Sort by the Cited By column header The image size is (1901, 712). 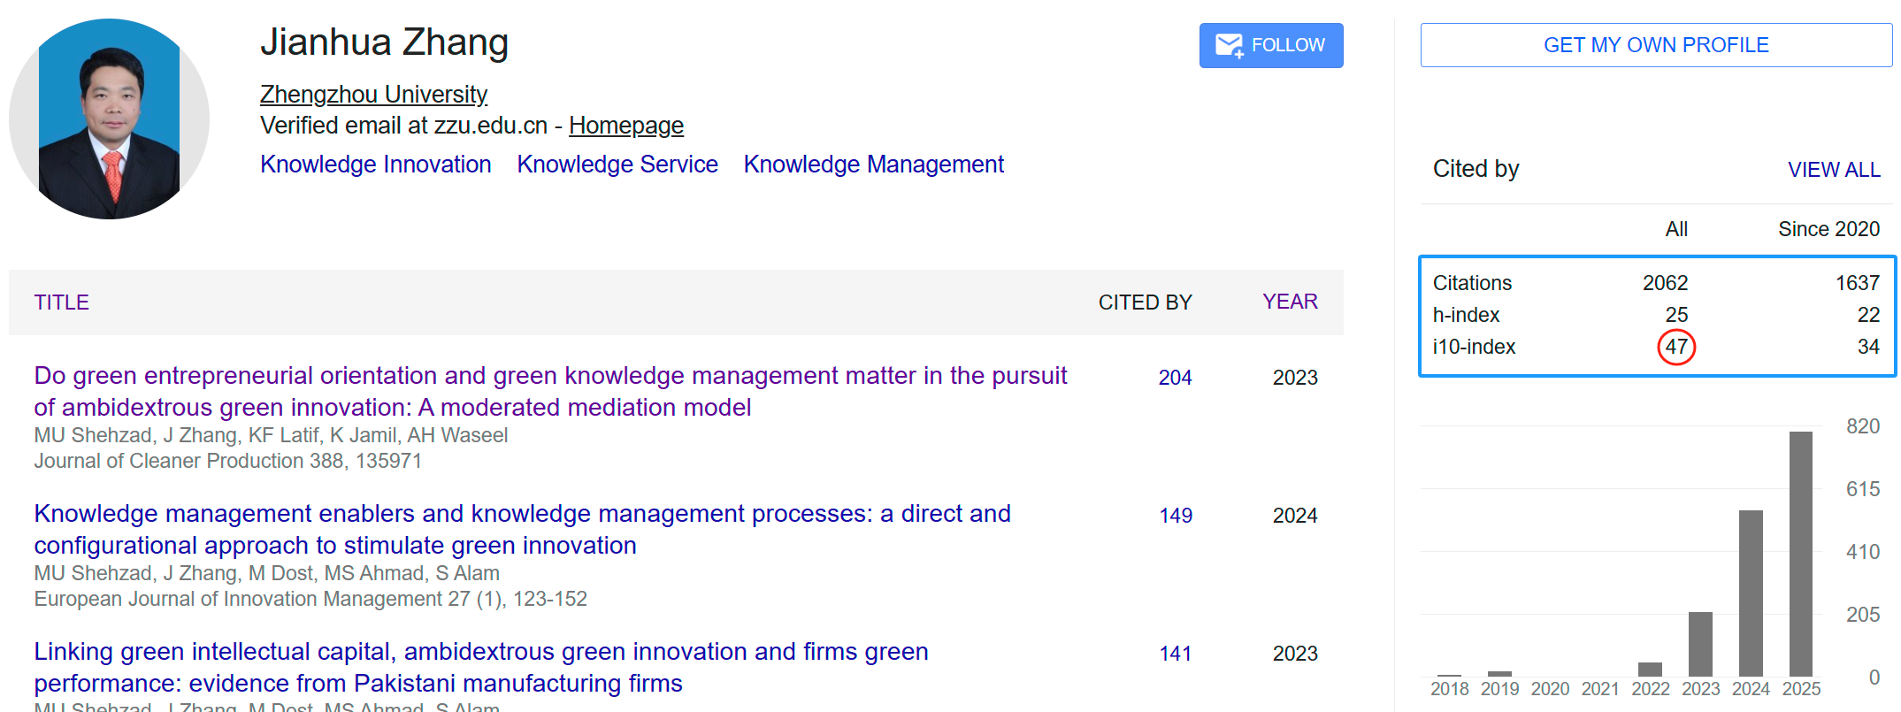[1145, 302]
